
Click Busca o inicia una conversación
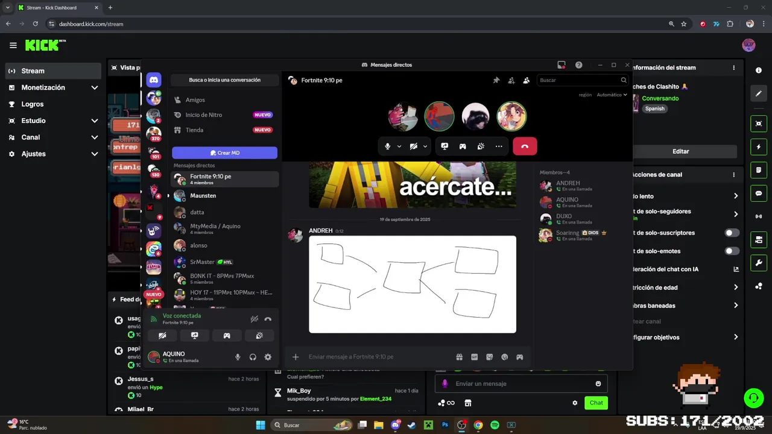point(224,80)
